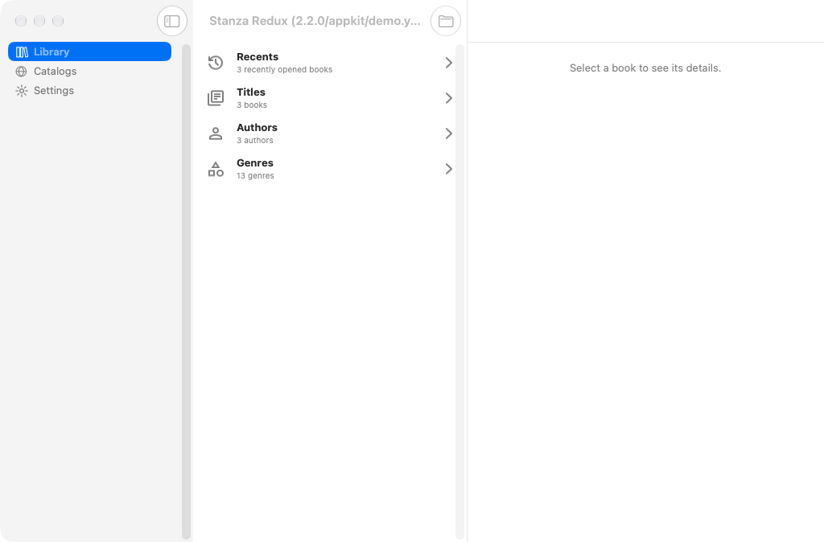Zoom the window with the third dot
Screen dimensions: 824x542
[x=58, y=21]
